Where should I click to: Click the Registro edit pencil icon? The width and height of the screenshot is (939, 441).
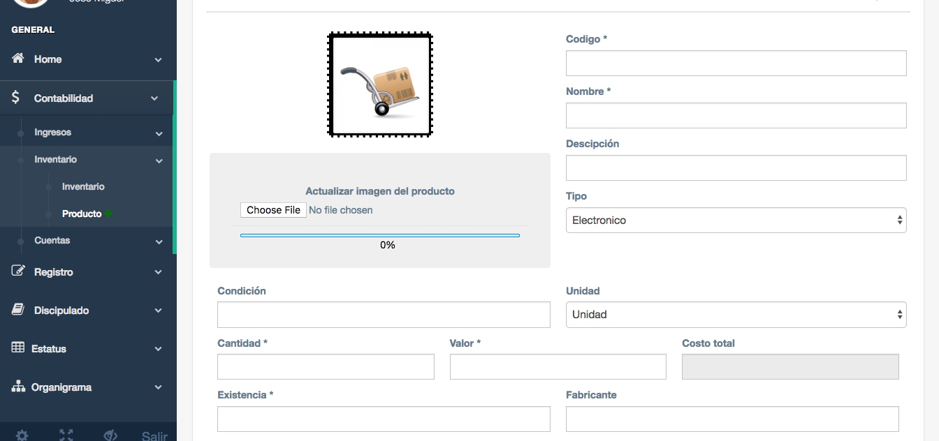18,271
